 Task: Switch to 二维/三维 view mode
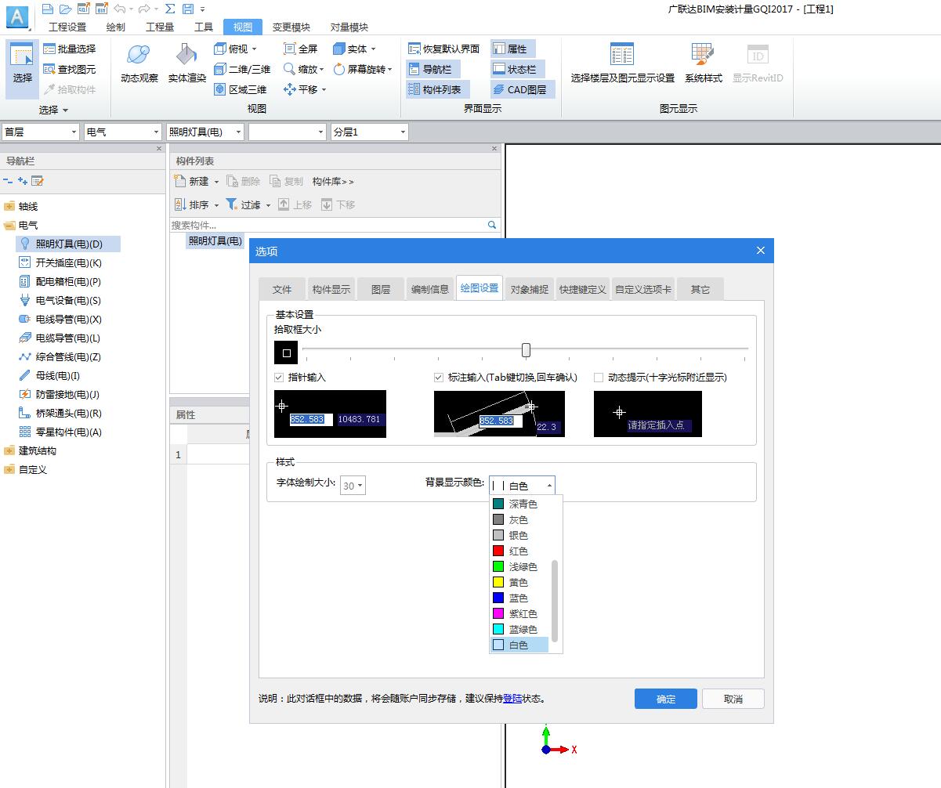pyautogui.click(x=242, y=69)
